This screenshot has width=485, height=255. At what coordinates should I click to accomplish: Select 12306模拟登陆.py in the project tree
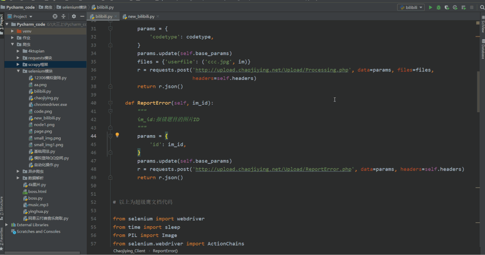[x=50, y=78]
